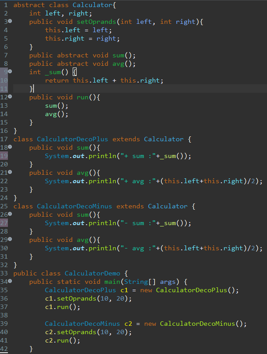The image size is (267, 354).
Task: Click 'out' in the println on line 19
Action: pos(78,156)
